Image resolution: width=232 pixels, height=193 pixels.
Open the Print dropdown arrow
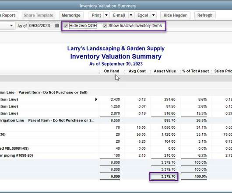point(106,15)
